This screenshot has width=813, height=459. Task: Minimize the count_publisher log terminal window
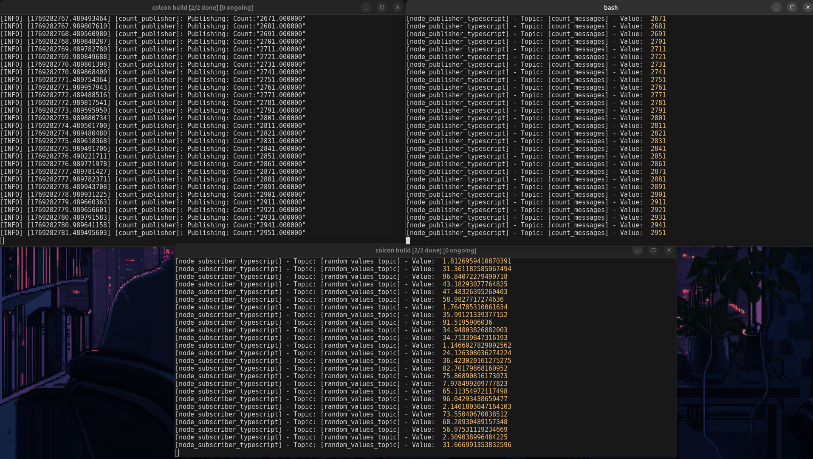(366, 7)
